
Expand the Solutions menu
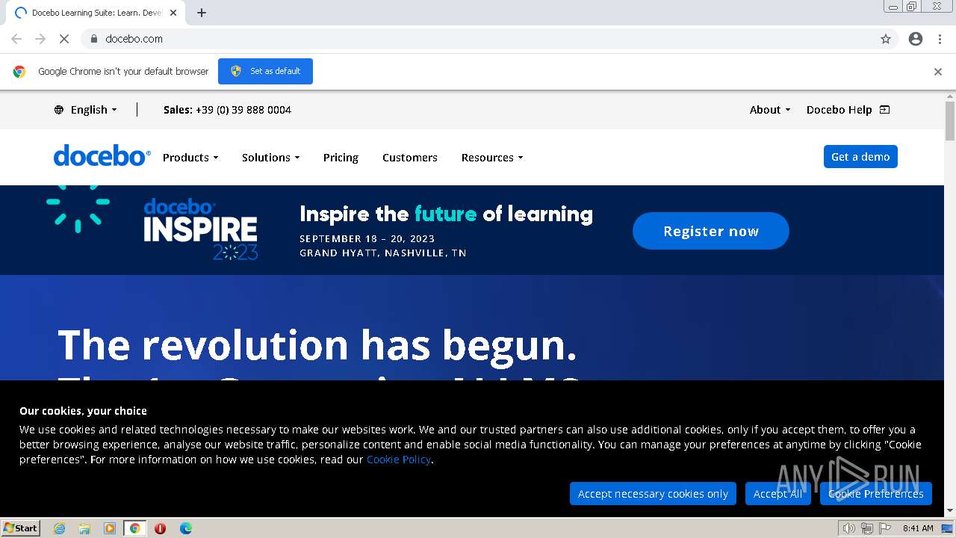[270, 158]
